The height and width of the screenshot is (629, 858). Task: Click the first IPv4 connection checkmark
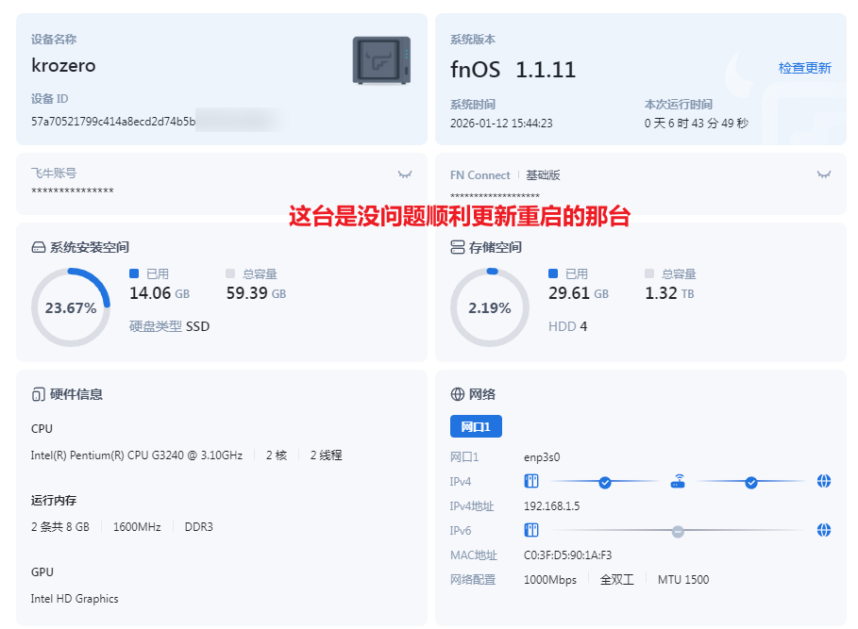pos(605,483)
